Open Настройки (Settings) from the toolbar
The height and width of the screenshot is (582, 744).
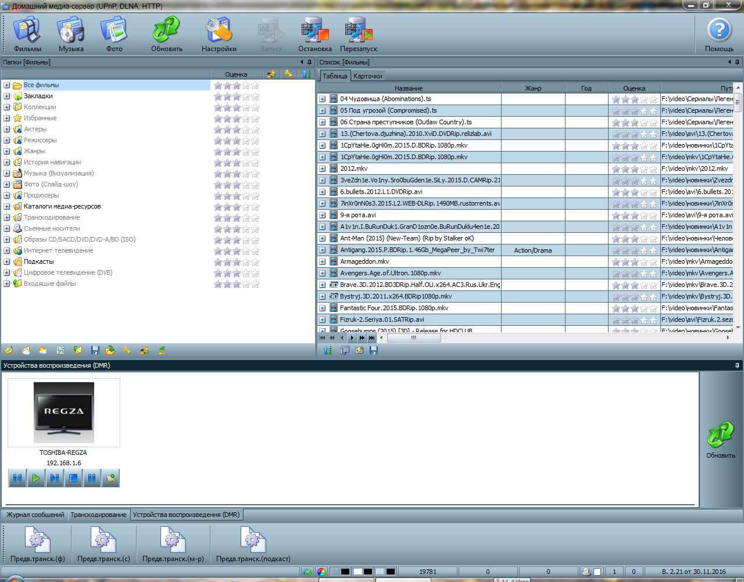[219, 34]
